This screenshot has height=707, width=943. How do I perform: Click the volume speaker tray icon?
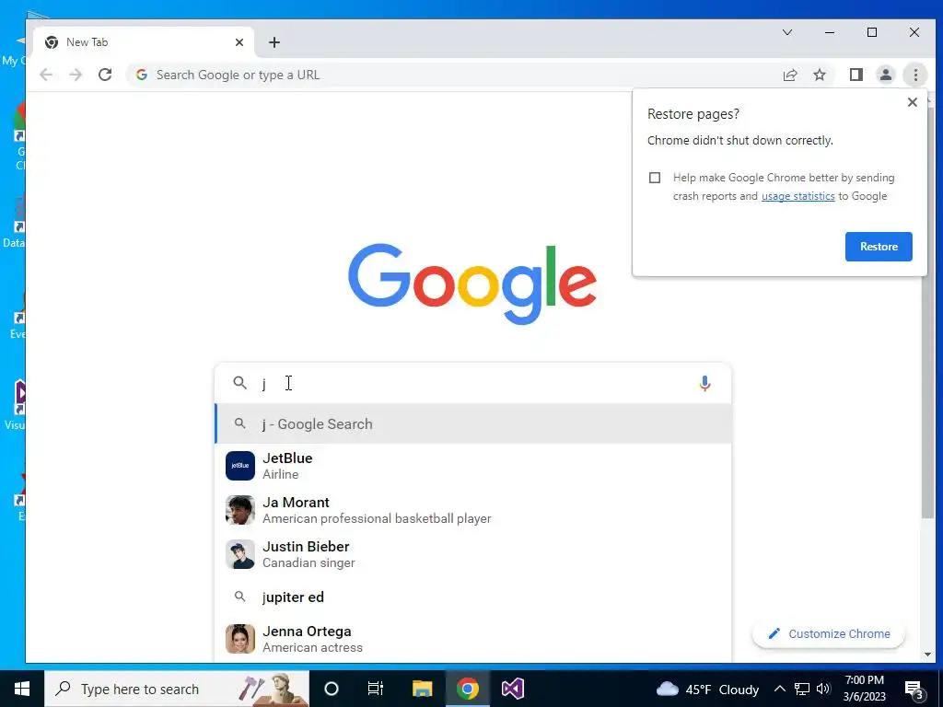823,689
